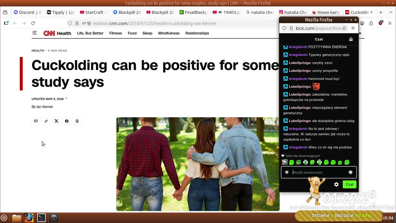The image size is (396, 223).
Task: Switch to the FinalBlackpill Kick tab
Action: coord(193,12)
